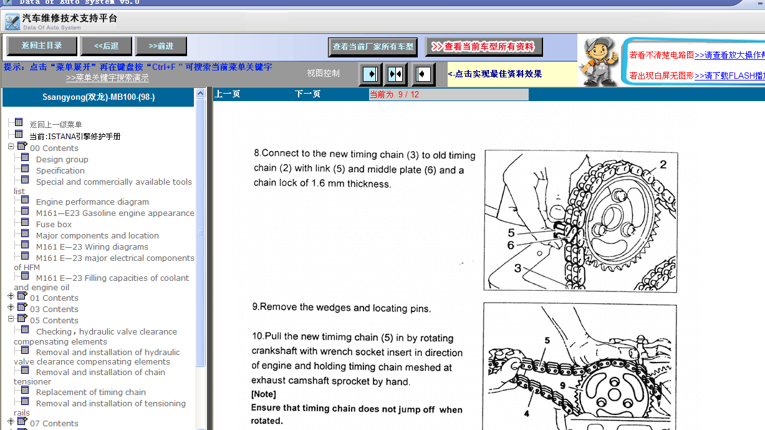
Task: Open Design group document
Action: point(62,159)
